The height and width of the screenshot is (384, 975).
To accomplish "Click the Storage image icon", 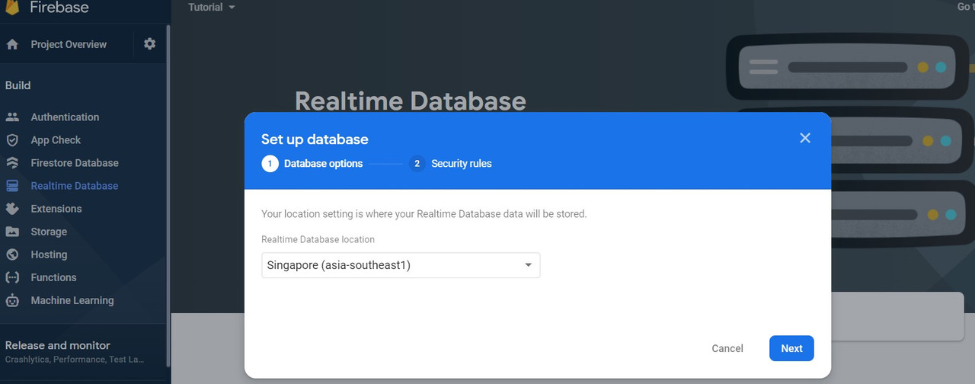I will point(12,232).
